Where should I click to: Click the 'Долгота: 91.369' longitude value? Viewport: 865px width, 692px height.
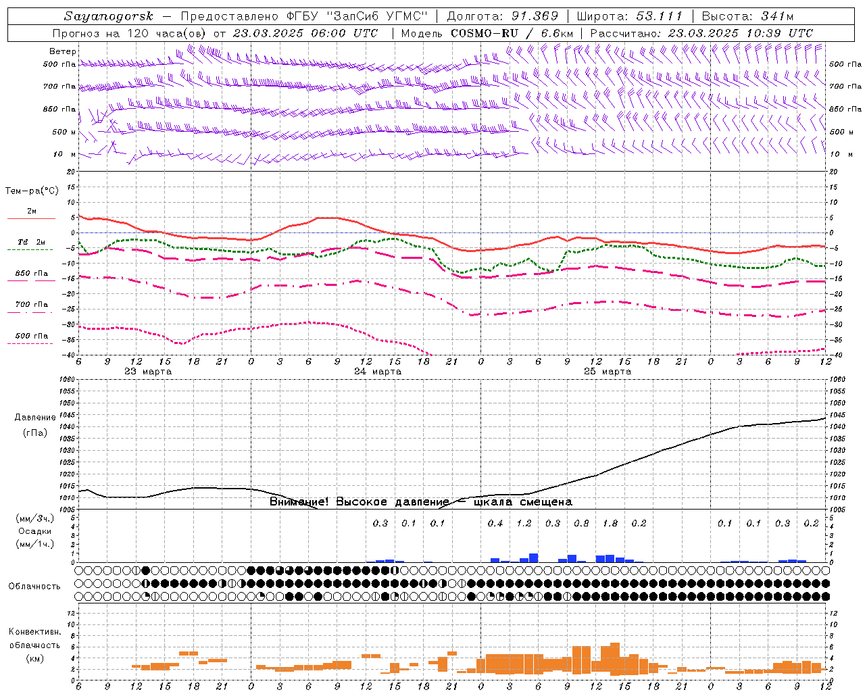point(503,16)
